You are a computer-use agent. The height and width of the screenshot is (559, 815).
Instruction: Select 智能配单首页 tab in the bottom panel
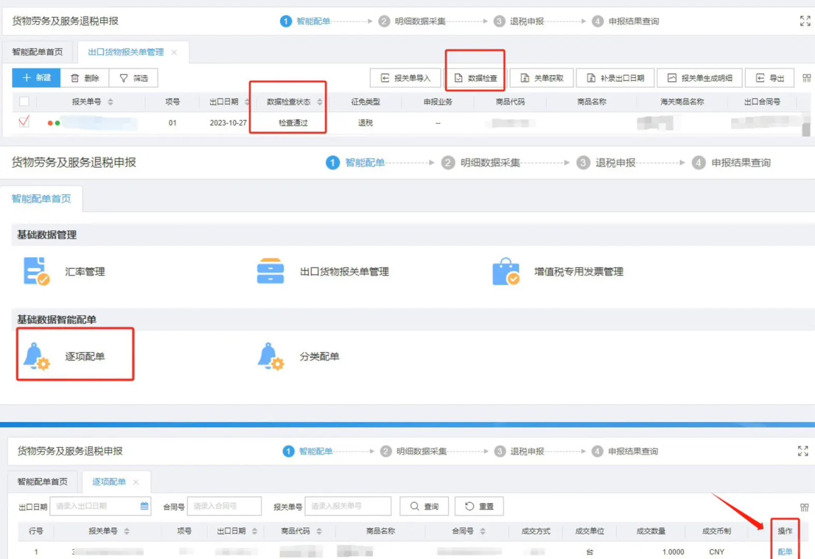coord(42,481)
